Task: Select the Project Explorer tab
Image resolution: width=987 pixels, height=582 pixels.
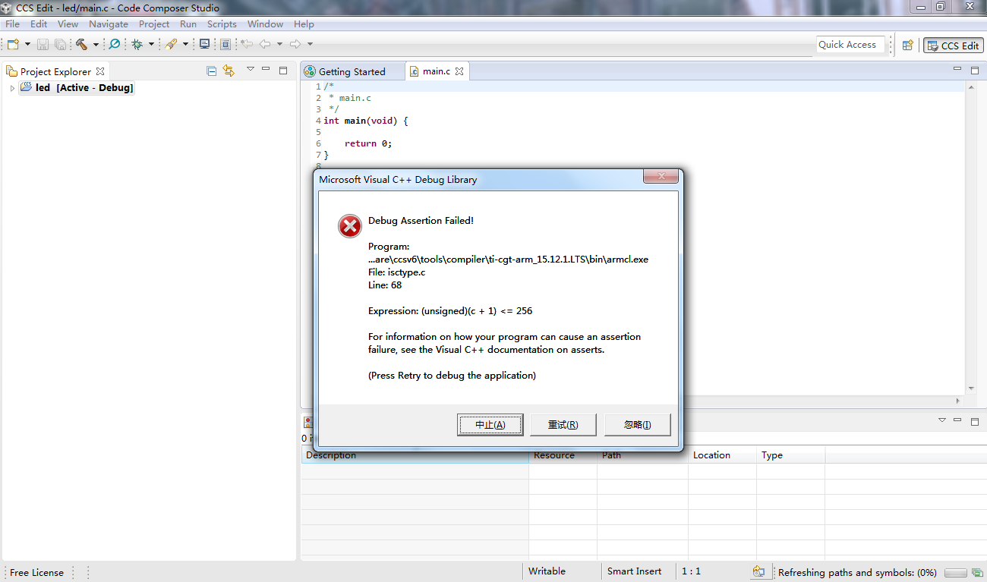Action: tap(55, 71)
